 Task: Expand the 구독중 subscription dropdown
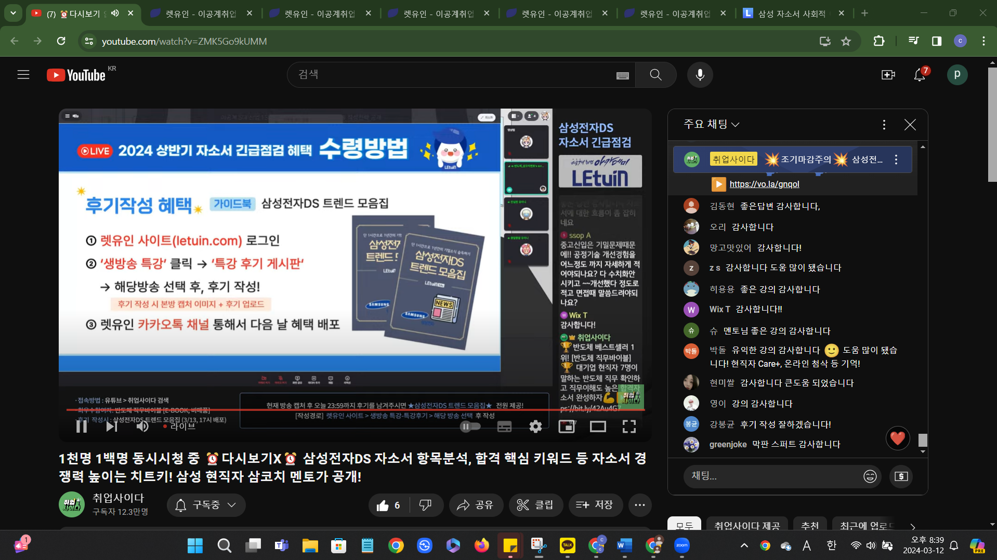click(206, 505)
